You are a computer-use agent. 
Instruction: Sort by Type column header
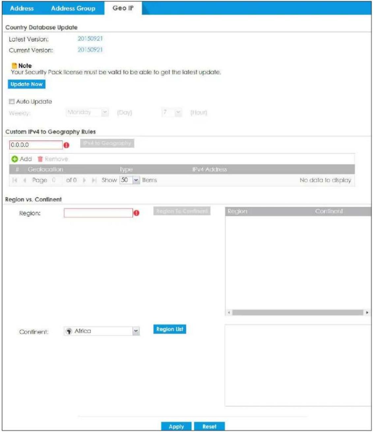click(126, 169)
